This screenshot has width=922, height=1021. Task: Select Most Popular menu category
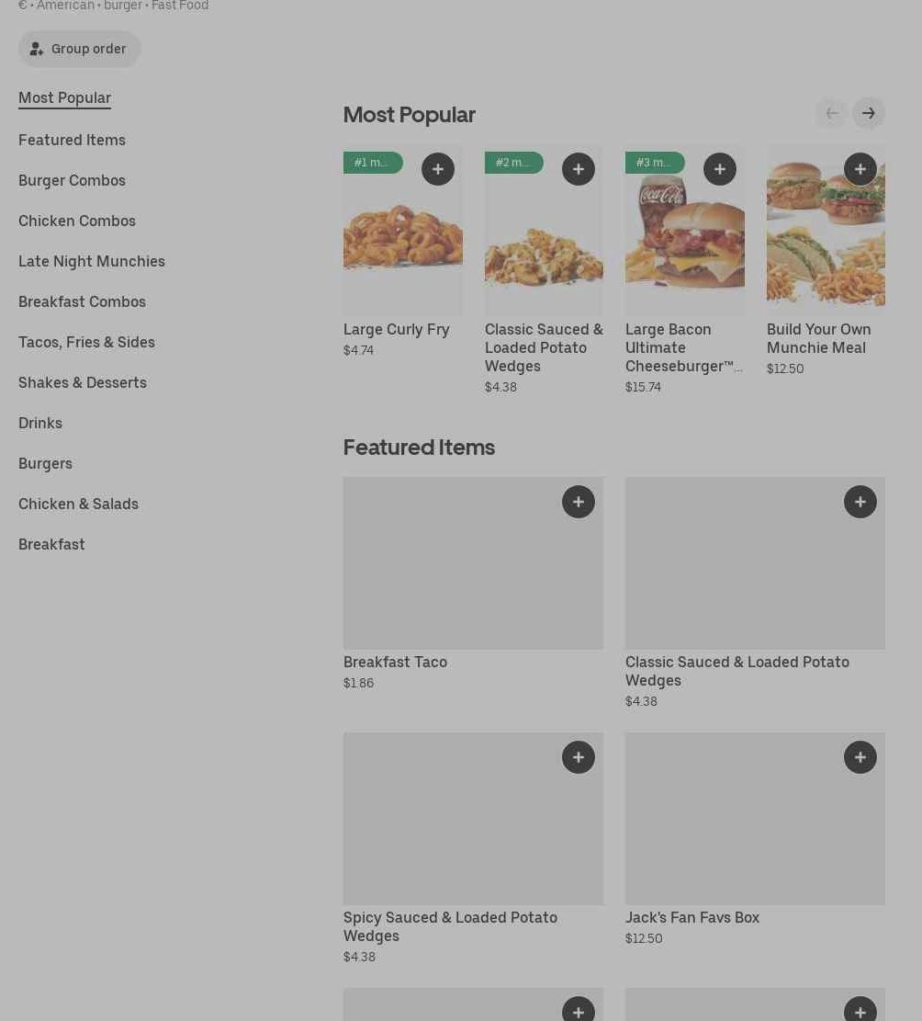click(64, 97)
